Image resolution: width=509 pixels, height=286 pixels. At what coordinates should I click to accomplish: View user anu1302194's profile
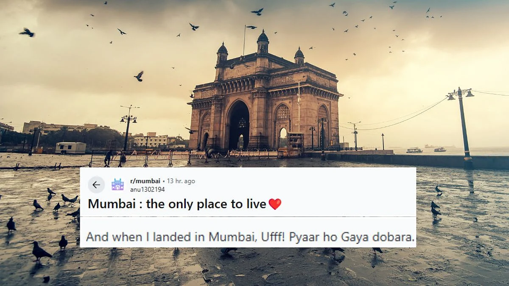(147, 189)
